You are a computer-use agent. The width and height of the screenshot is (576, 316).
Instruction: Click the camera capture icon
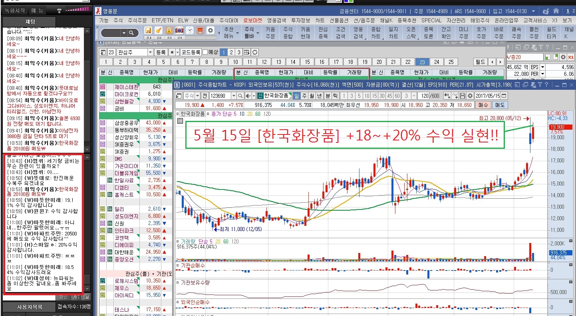[x=179, y=30]
